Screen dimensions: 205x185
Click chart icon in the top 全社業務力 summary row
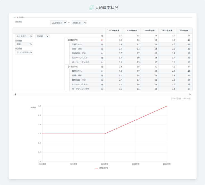102,36
